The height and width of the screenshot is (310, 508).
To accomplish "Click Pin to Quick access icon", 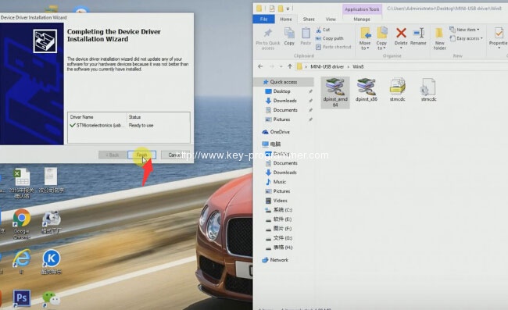I will coord(267,39).
